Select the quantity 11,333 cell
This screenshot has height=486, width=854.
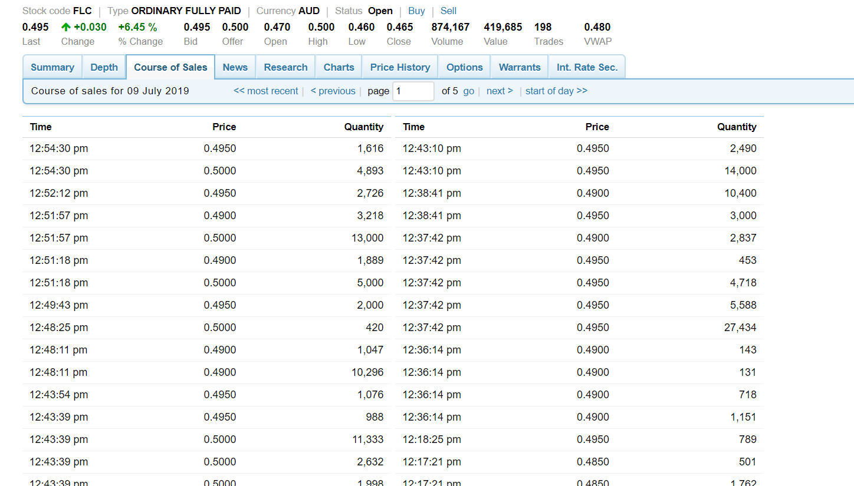point(367,439)
